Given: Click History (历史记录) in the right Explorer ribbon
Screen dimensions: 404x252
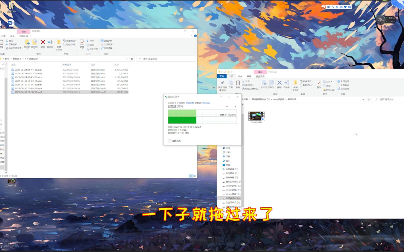Looking at the screenshot, I should pyautogui.click(x=329, y=90).
